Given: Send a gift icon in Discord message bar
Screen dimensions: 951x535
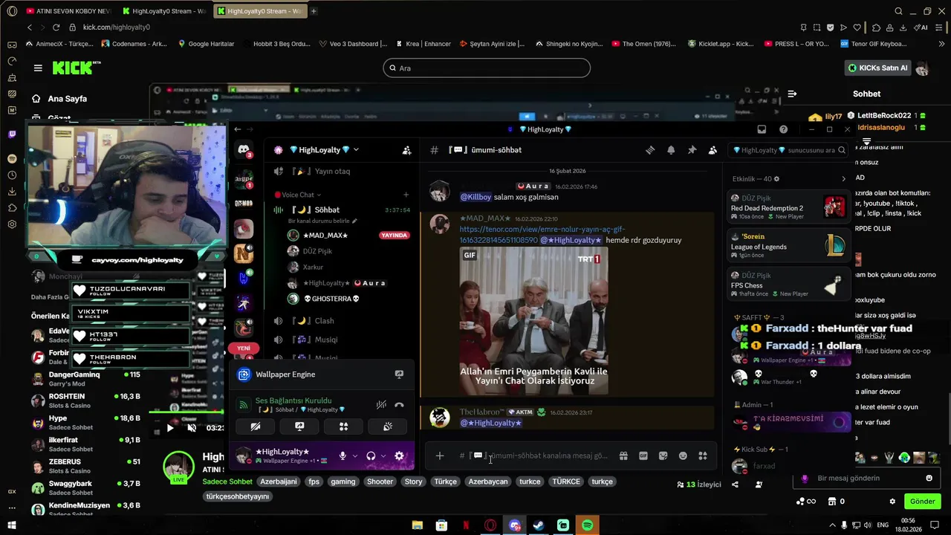Looking at the screenshot, I should (x=623, y=455).
